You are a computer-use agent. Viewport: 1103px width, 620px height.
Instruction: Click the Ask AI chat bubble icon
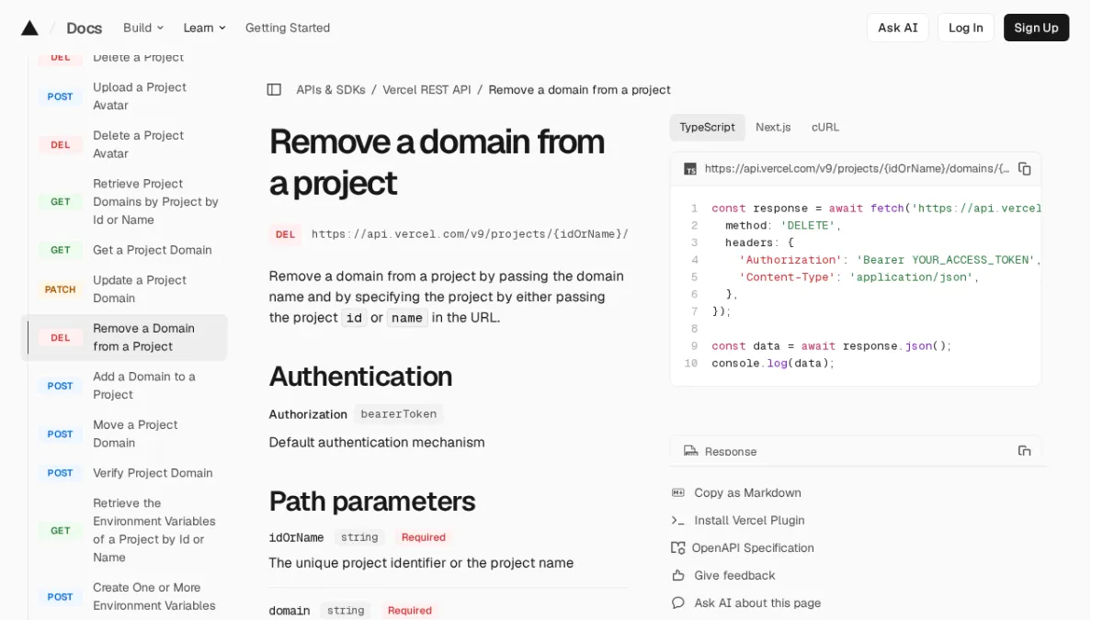pos(678,603)
